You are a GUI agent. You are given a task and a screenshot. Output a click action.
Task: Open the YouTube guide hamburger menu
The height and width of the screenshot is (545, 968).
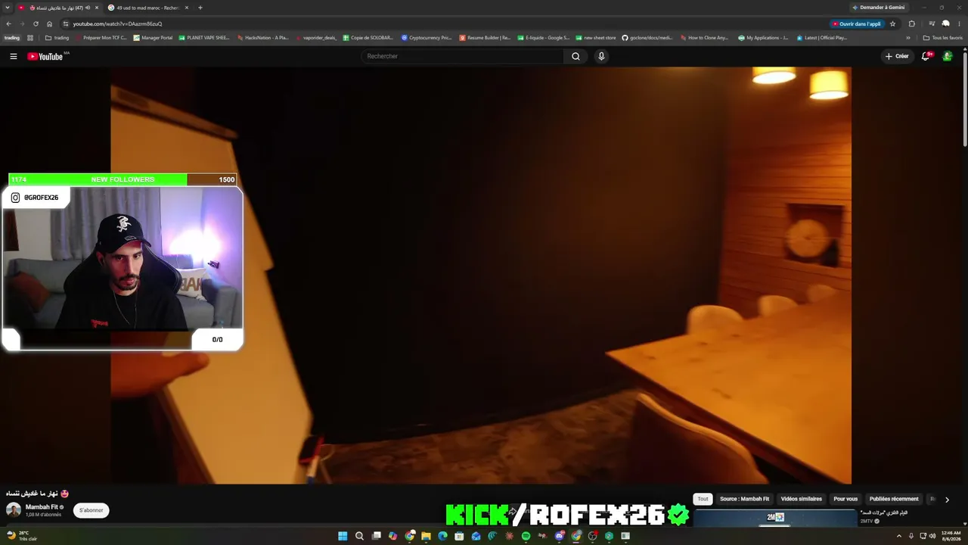(13, 56)
